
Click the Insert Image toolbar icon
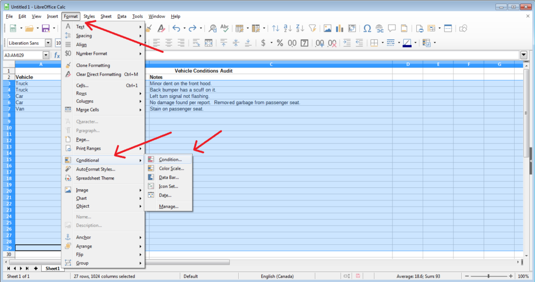(328, 28)
